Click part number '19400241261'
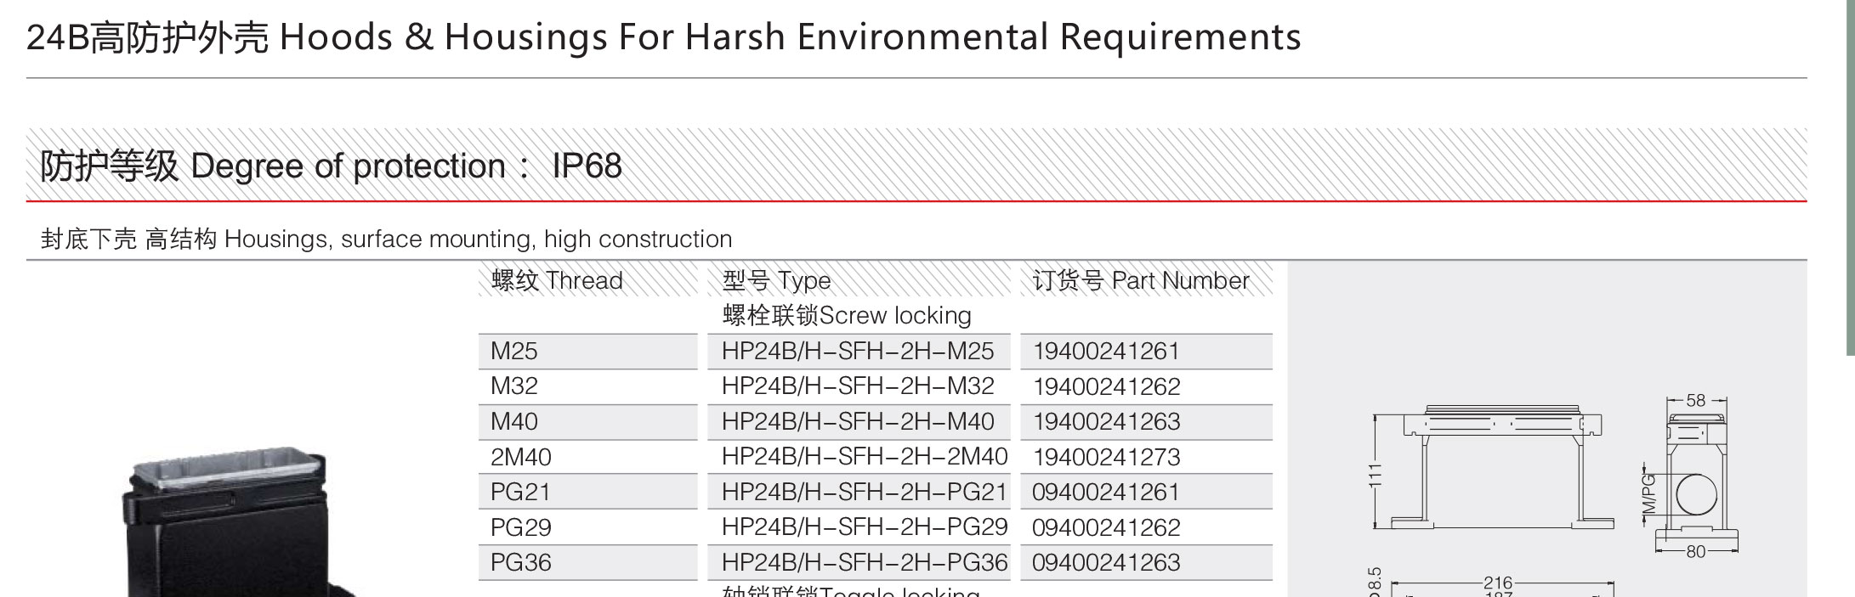 pyautogui.click(x=1106, y=351)
